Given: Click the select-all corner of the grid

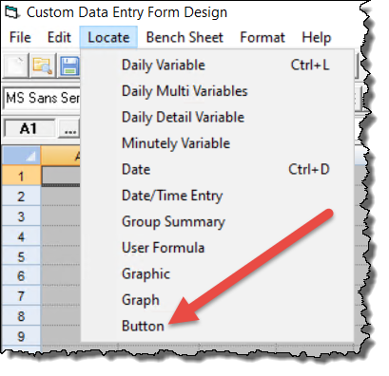Looking at the screenshot, I should click(21, 156).
